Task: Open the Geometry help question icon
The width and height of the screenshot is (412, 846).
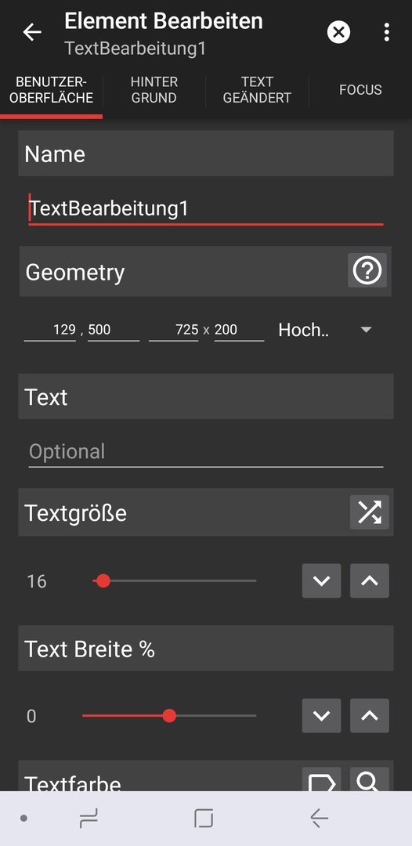Action: tap(367, 270)
